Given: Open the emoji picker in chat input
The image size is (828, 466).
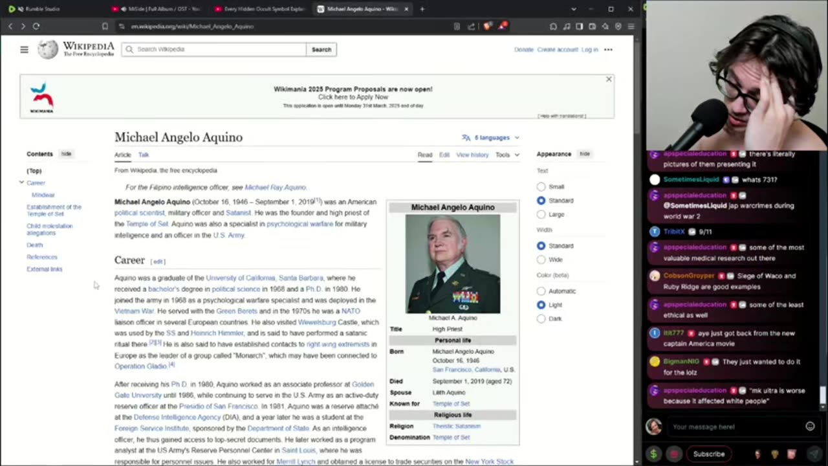Looking at the screenshot, I should (x=810, y=427).
